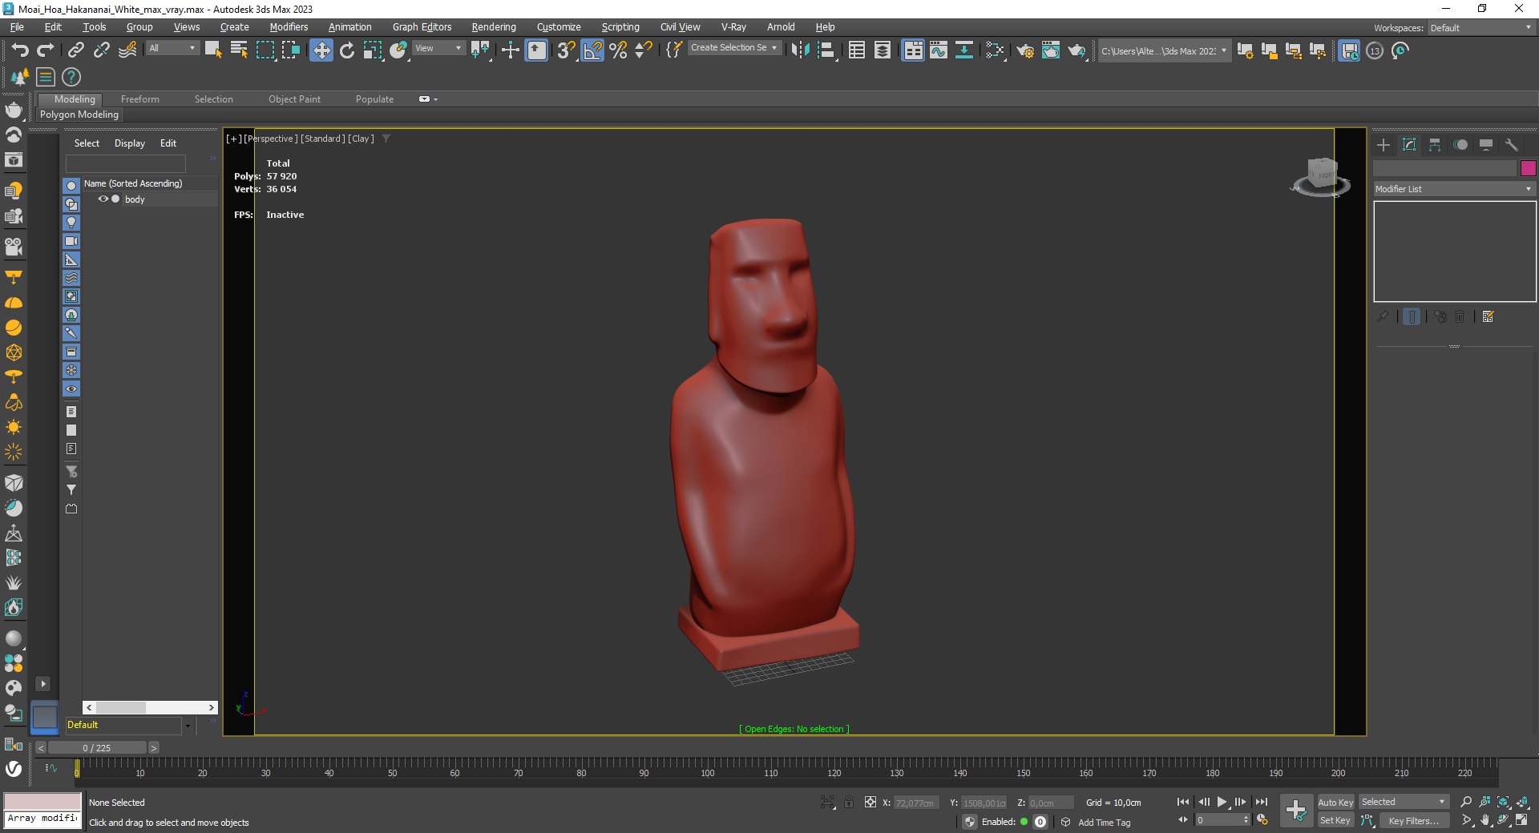
Task: Open the Mirror tool
Action: click(800, 50)
